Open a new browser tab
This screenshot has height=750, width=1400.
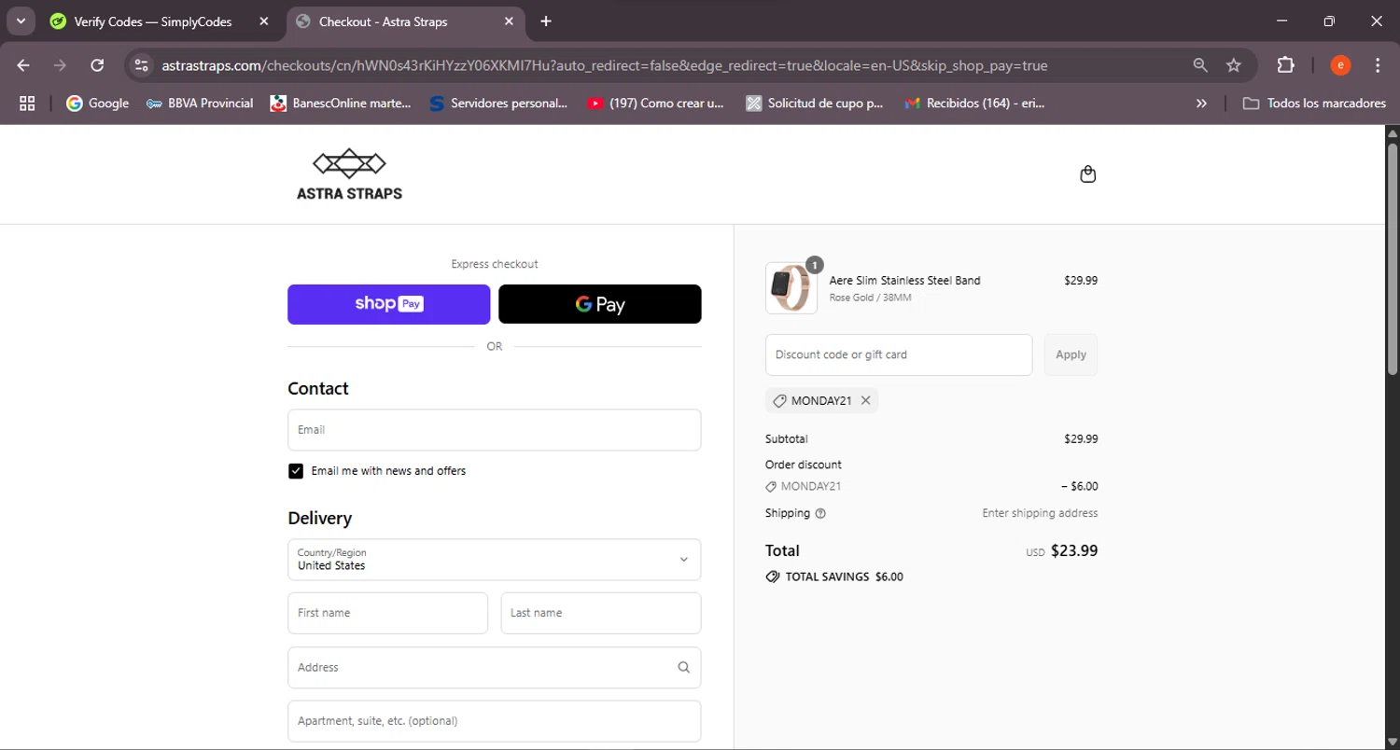coord(546,21)
